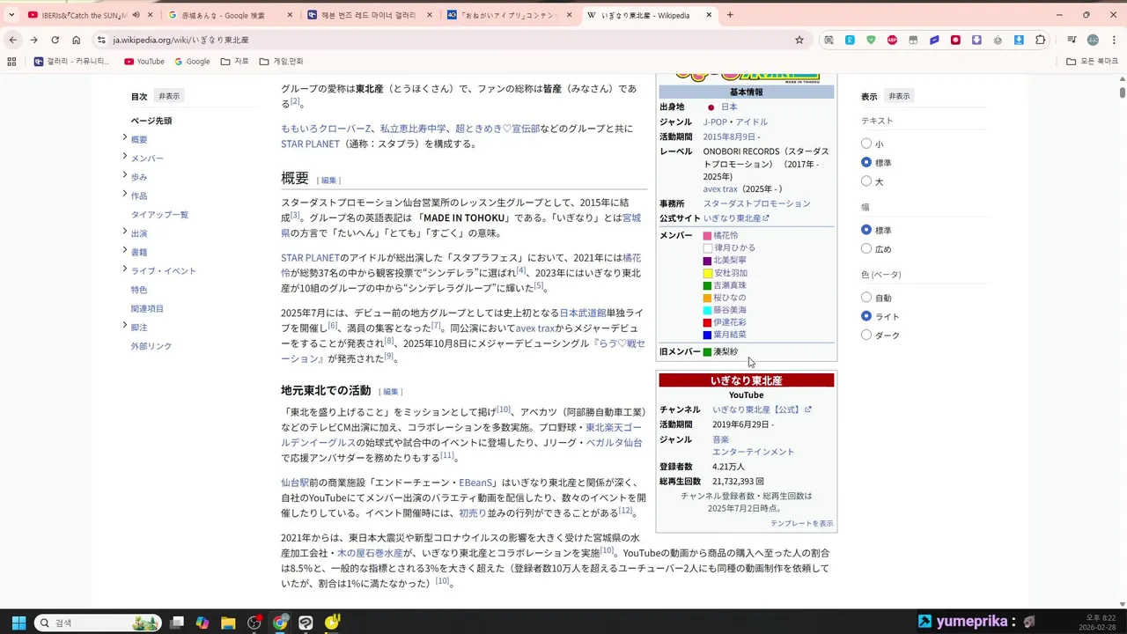Expand 脚注 section in contents

click(125, 326)
